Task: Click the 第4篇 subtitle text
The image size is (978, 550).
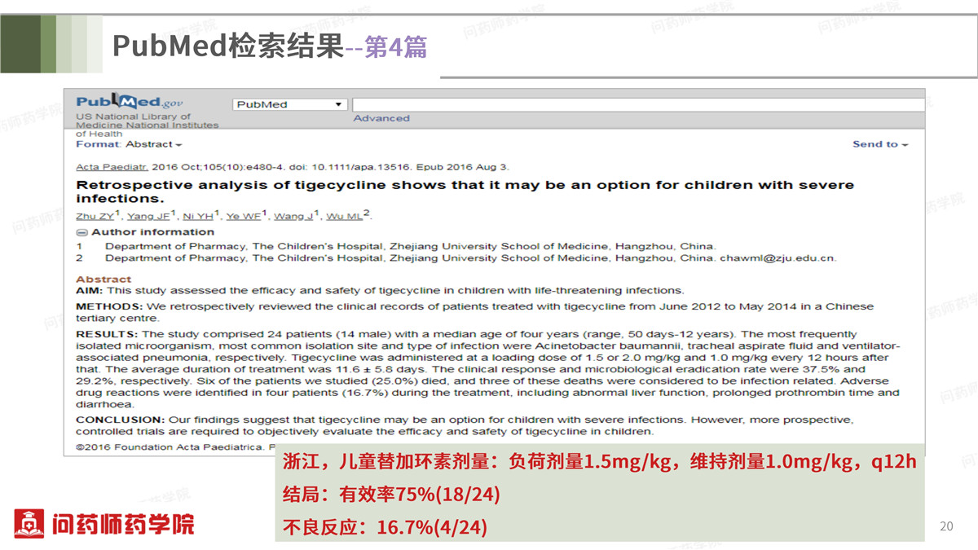Action: coord(396,46)
